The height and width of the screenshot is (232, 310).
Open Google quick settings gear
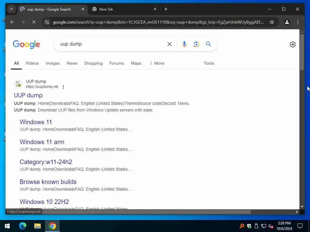(x=293, y=44)
